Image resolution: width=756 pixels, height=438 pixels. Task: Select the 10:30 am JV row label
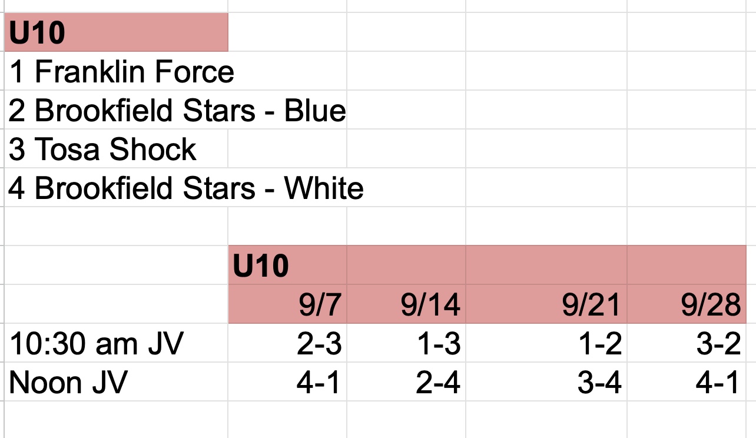116,344
